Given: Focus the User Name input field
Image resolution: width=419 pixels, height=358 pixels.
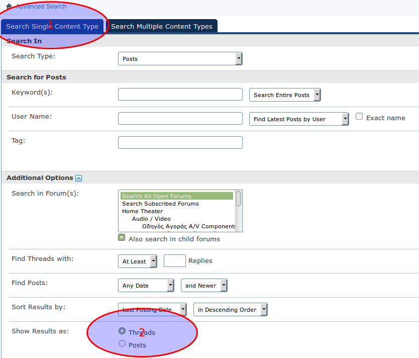Looking at the screenshot, I should click(180, 119).
